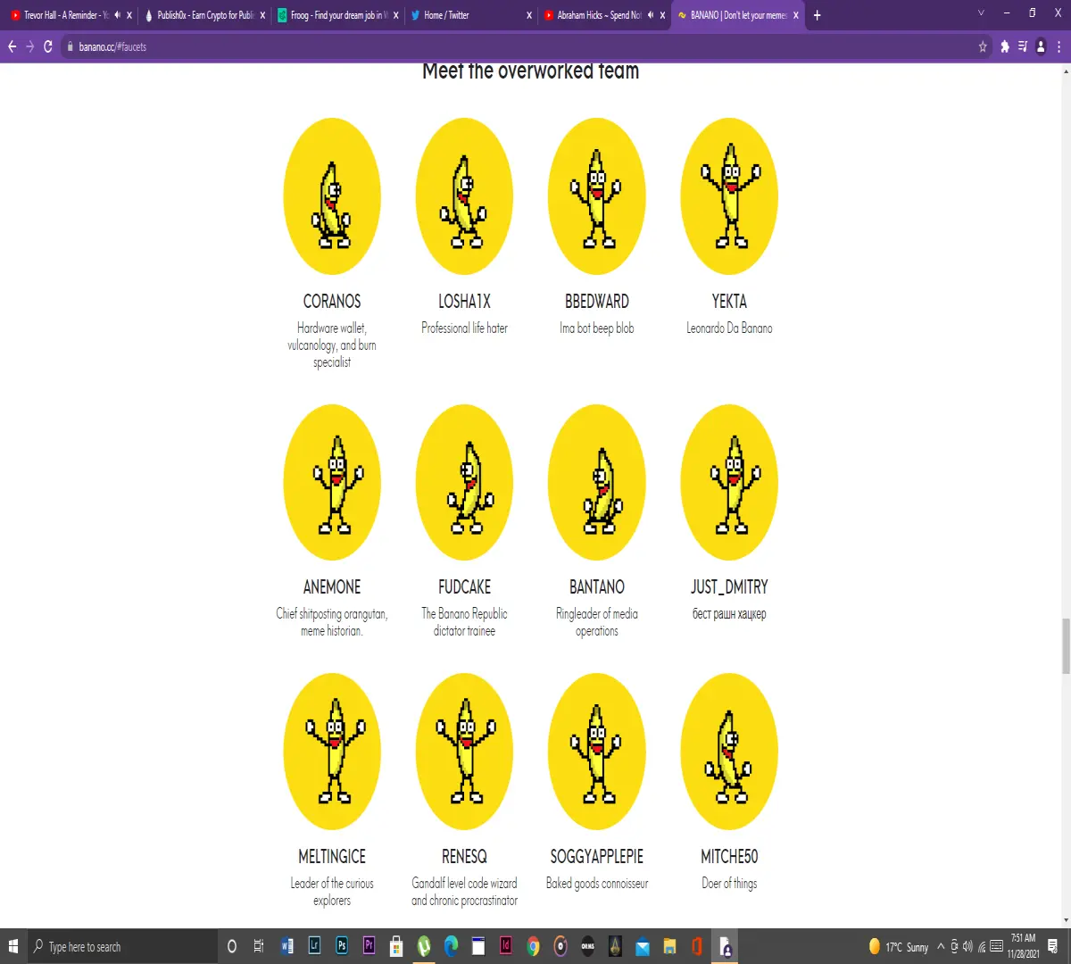Switch to the Trevor Hall YouTube tab
Screen dimensions: 1071x964
[67, 15]
